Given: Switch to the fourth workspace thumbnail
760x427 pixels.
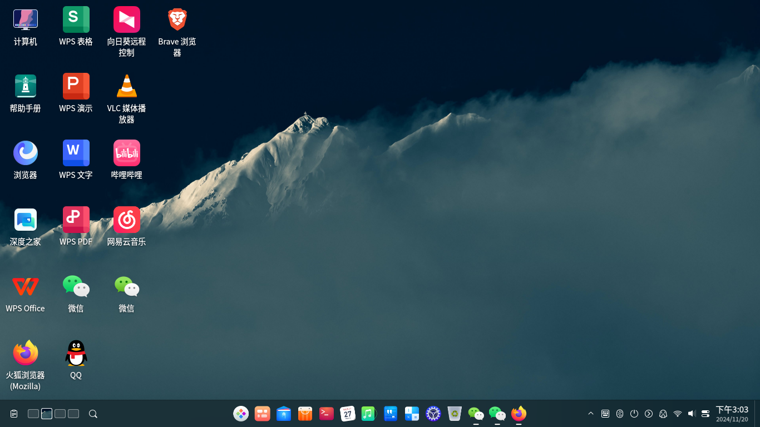Looking at the screenshot, I should (73, 414).
